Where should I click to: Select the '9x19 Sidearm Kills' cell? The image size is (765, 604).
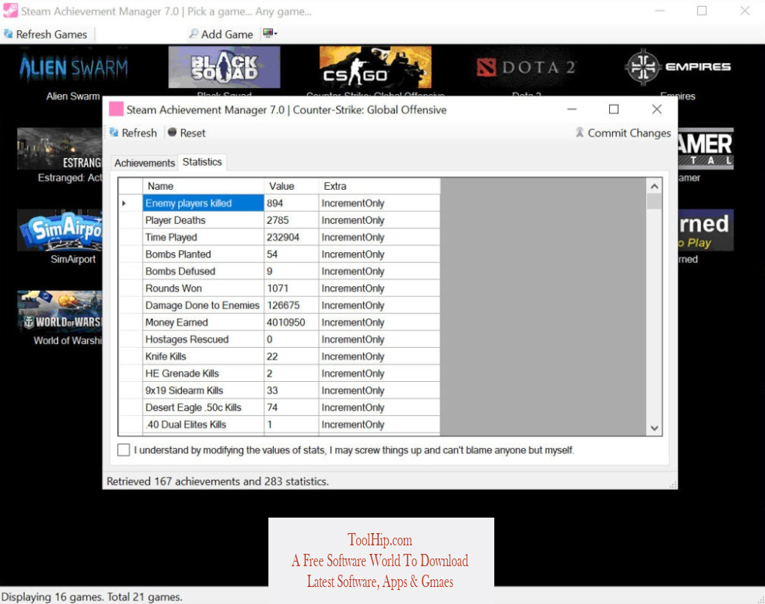[203, 390]
